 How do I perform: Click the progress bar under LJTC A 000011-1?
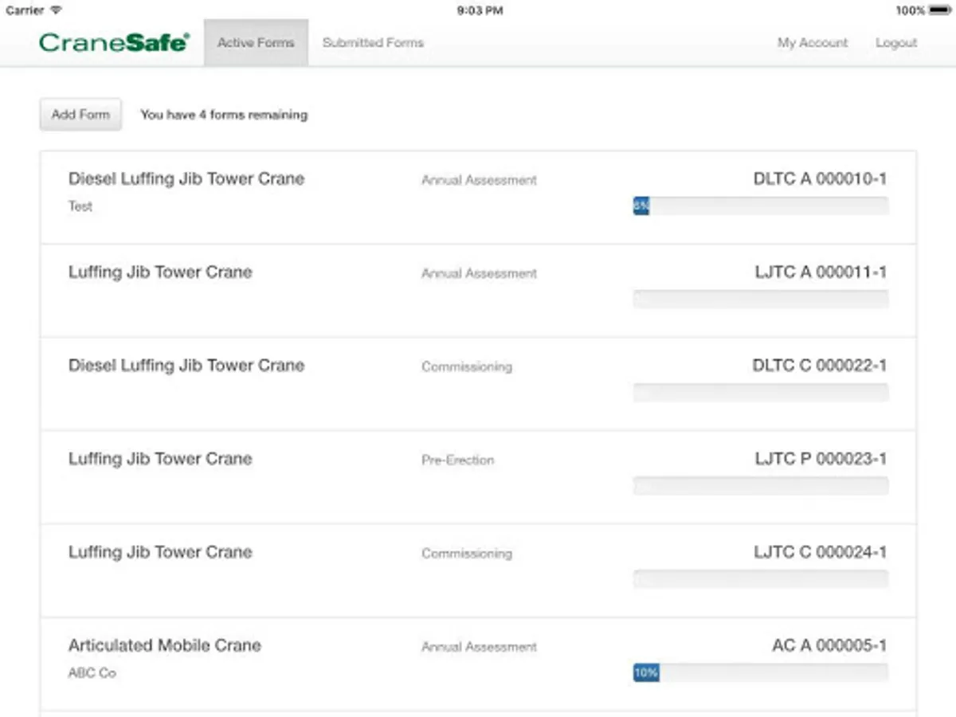760,300
